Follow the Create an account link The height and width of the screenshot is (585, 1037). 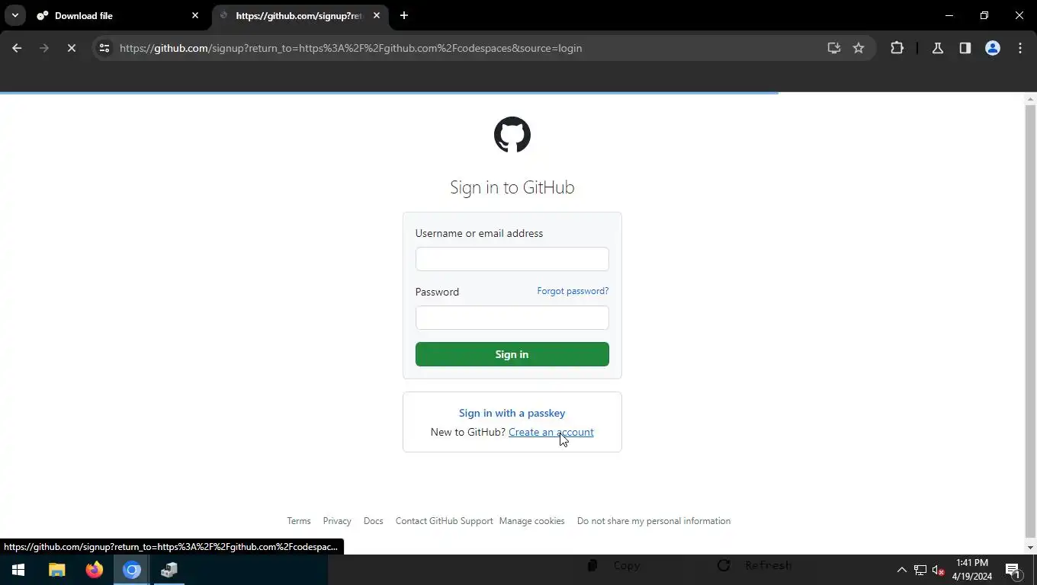tap(551, 432)
